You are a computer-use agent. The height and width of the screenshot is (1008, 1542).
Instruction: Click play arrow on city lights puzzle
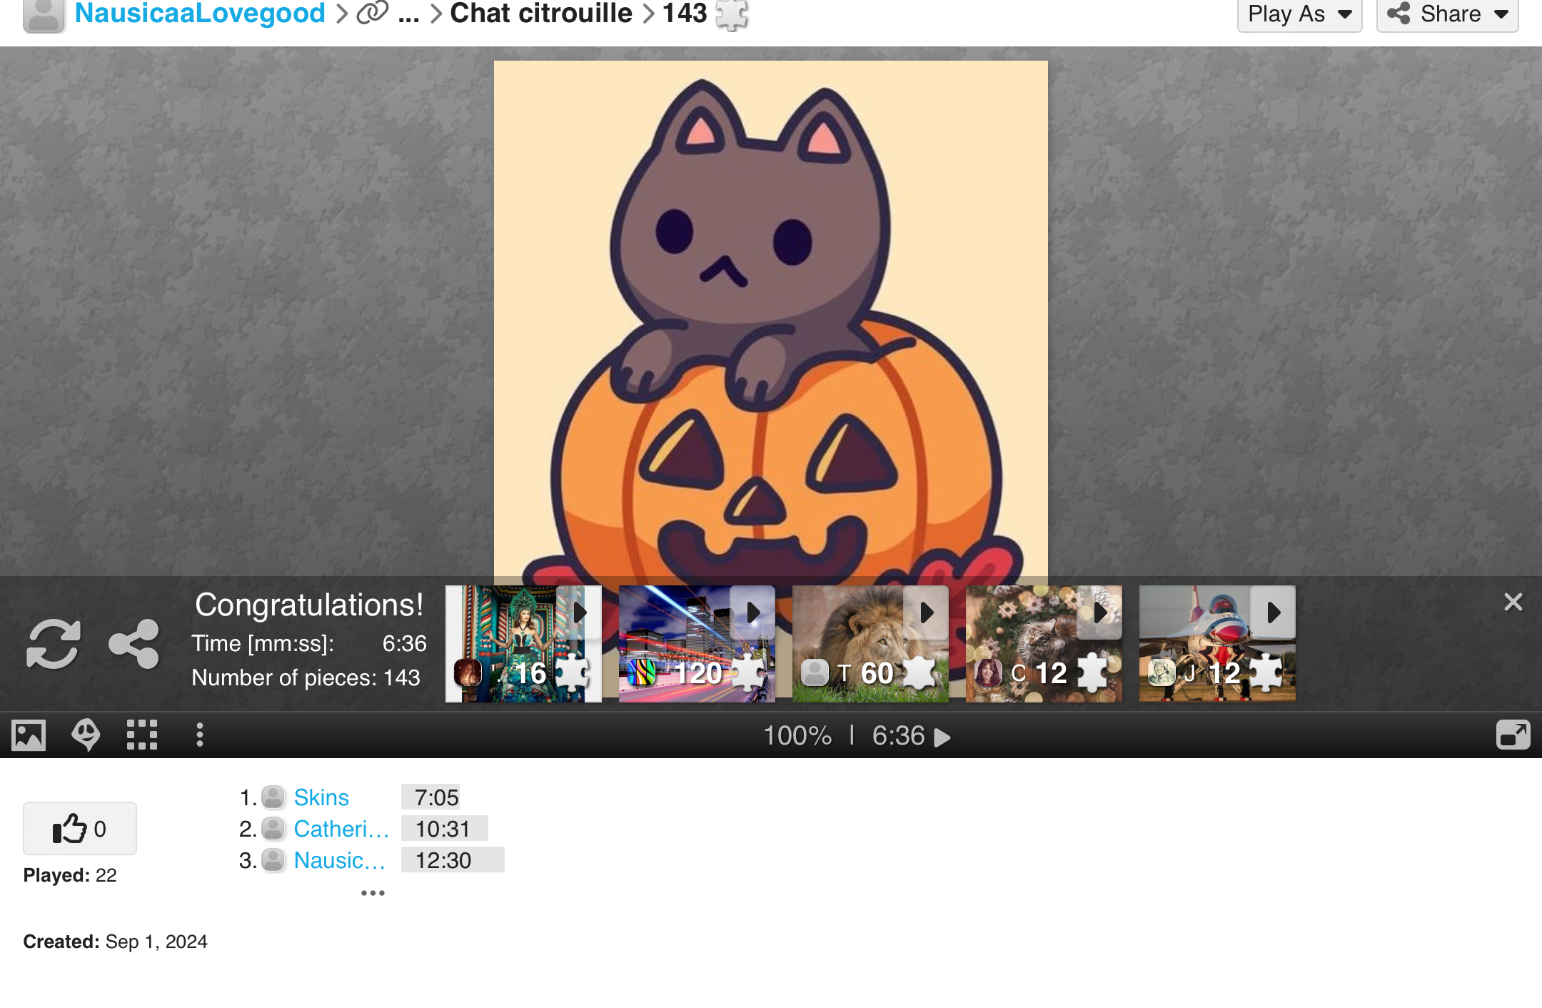pyautogui.click(x=752, y=613)
